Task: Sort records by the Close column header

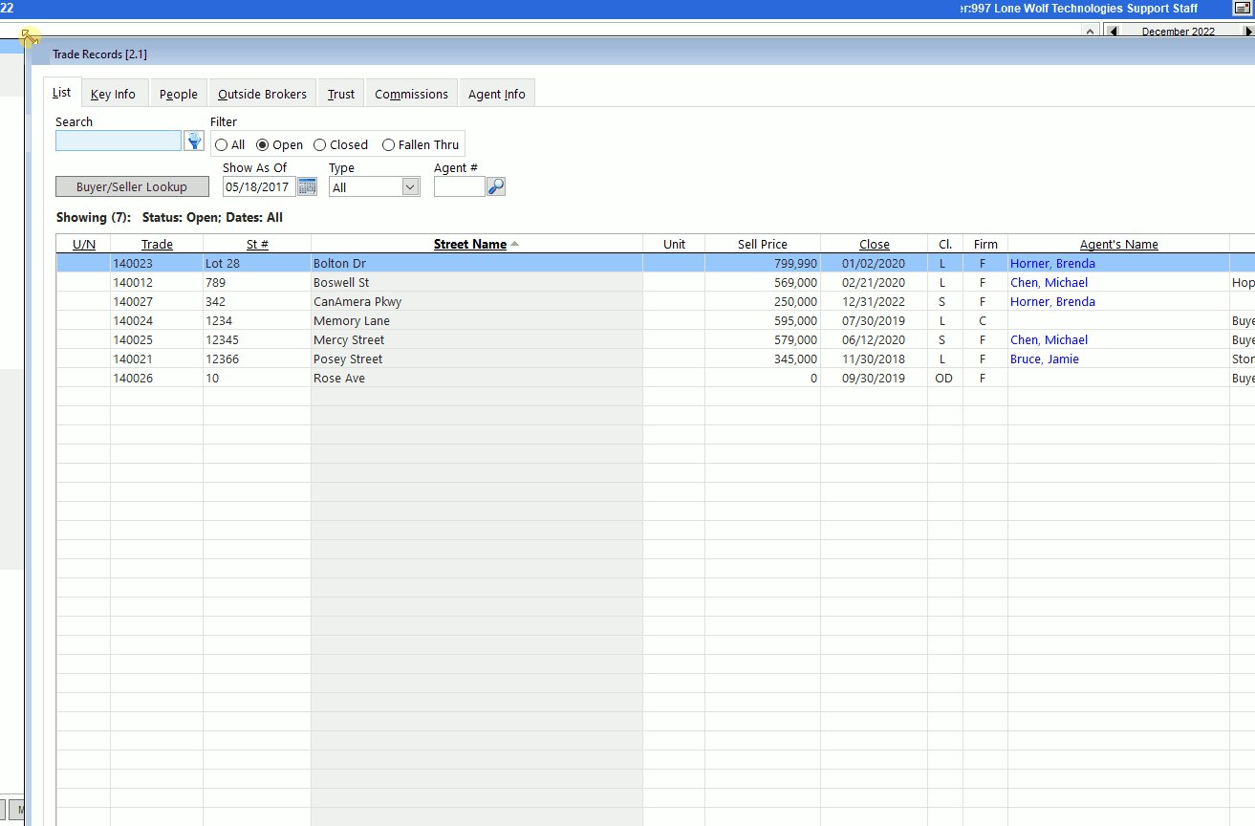Action: [x=874, y=244]
